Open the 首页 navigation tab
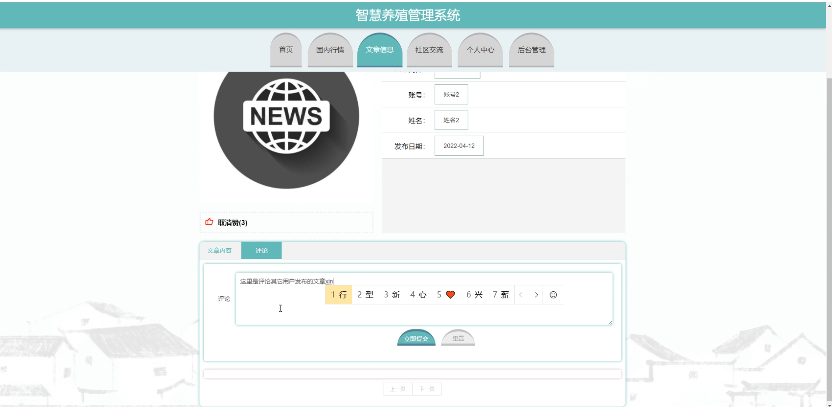Screen dimensions: 832x407 click(286, 50)
